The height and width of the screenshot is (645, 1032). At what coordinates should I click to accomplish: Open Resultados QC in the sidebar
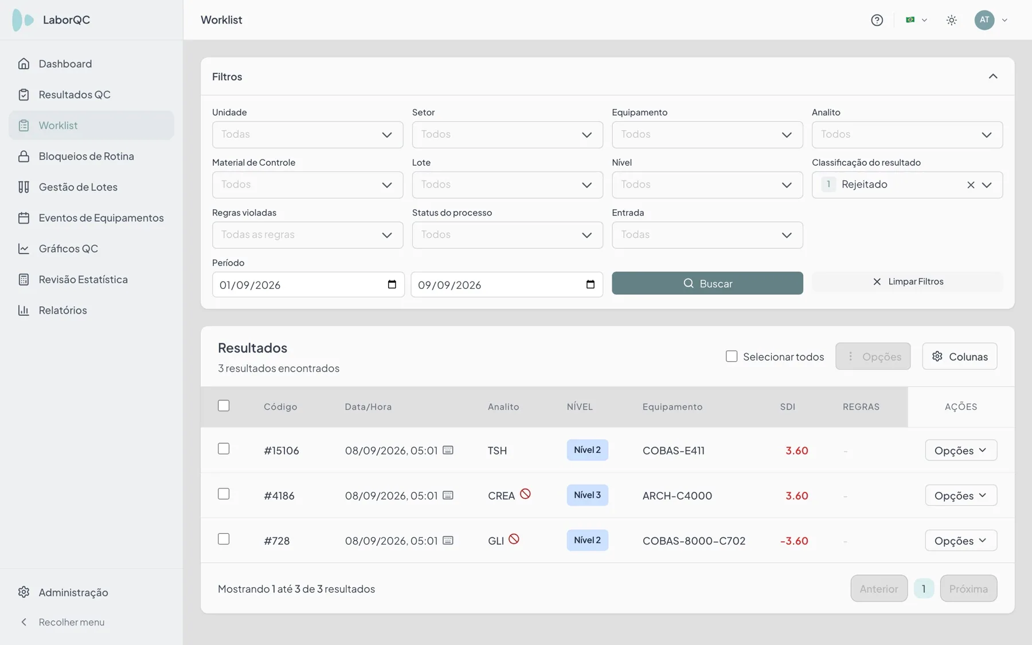[x=91, y=95]
